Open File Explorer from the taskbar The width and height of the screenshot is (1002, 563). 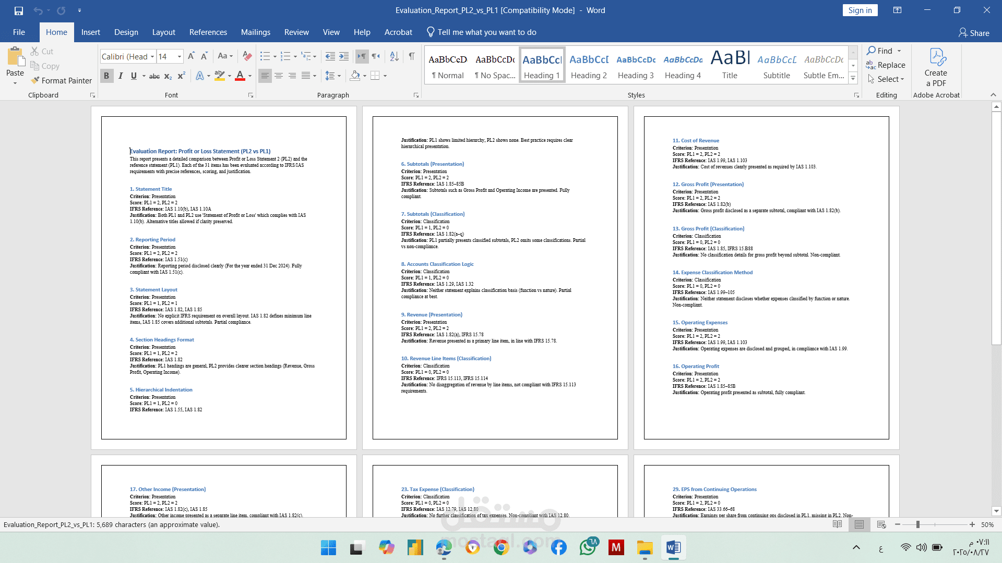pos(645,547)
